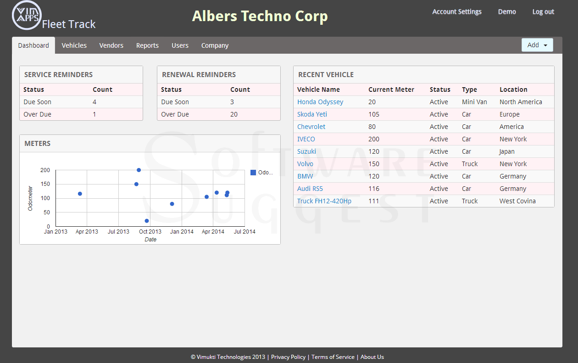
Task: Switch to the Vehicles tab
Action: [74, 45]
